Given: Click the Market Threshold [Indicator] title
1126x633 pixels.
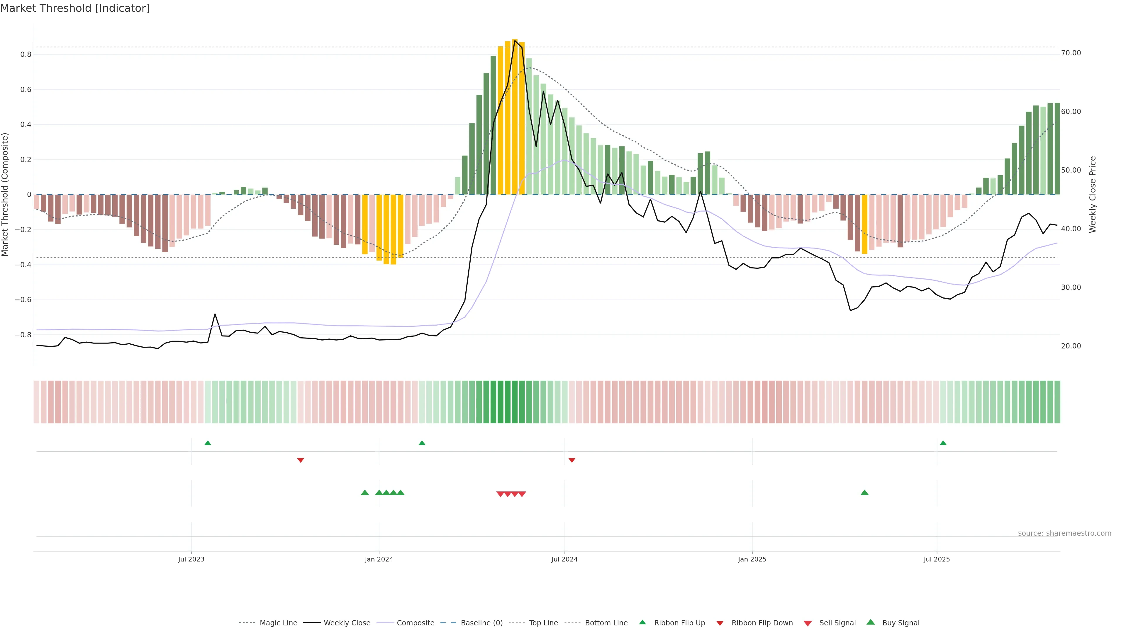Looking at the screenshot, I should 75,8.
